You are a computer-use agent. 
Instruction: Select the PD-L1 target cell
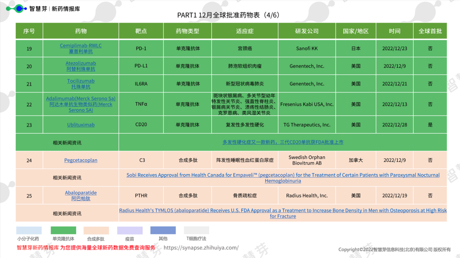pyautogui.click(x=141, y=66)
